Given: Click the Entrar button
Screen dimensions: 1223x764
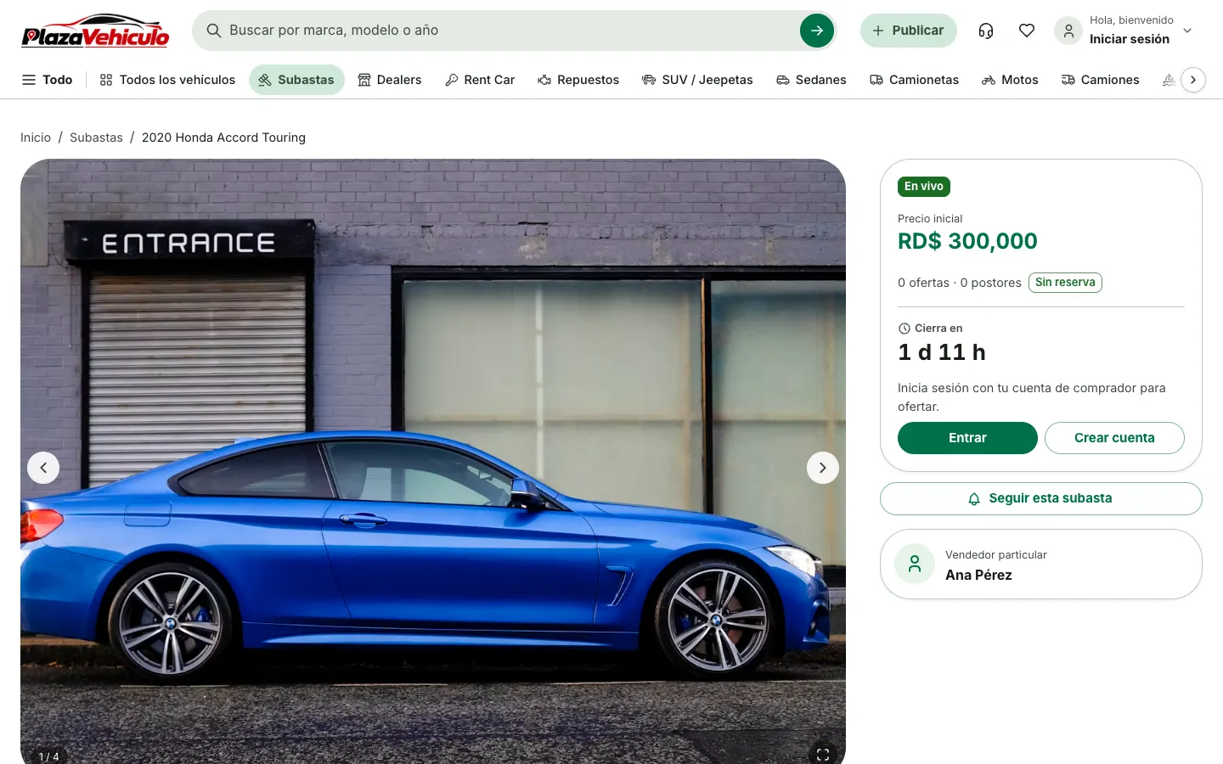Looking at the screenshot, I should click(967, 438).
